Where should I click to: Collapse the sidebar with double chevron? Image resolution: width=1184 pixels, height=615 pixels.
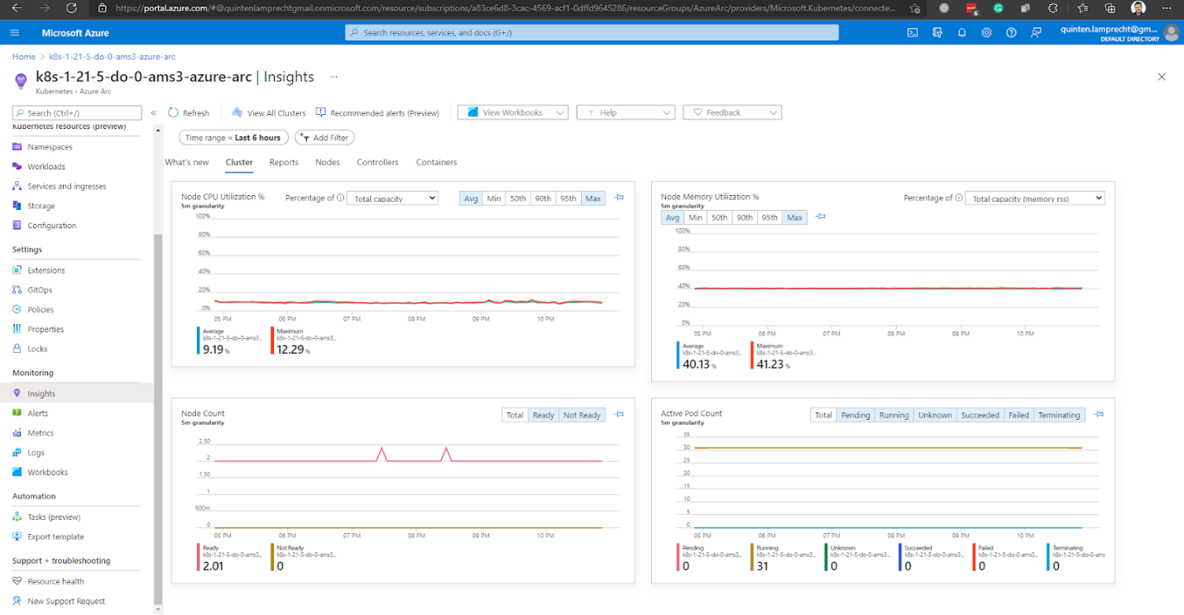point(153,113)
